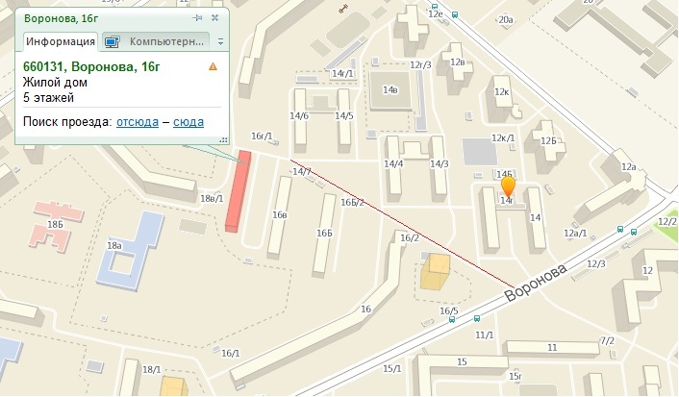679x397 pixels.
Task: Close the Воронова, 16г info popup
Action: (x=214, y=17)
